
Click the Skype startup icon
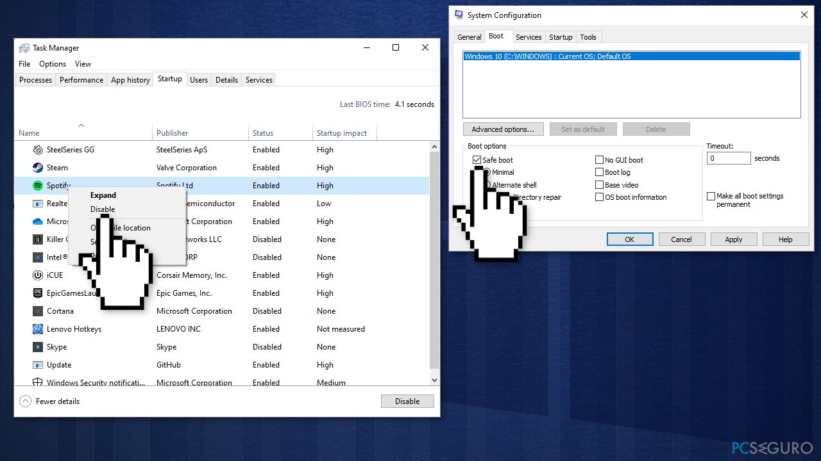coord(37,347)
